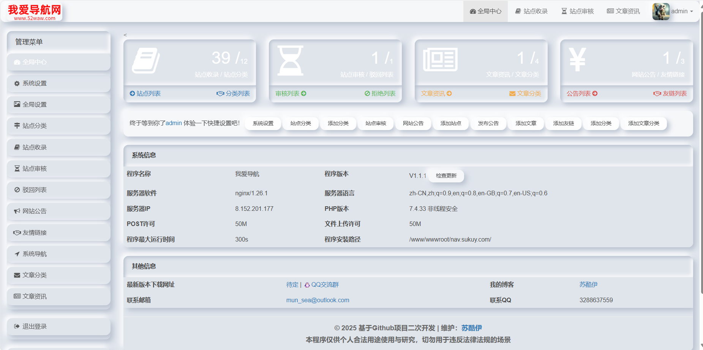This screenshot has height=350, width=703.
Task: Click the ¥ icon on the 网站公告 card
Action: [x=577, y=60]
